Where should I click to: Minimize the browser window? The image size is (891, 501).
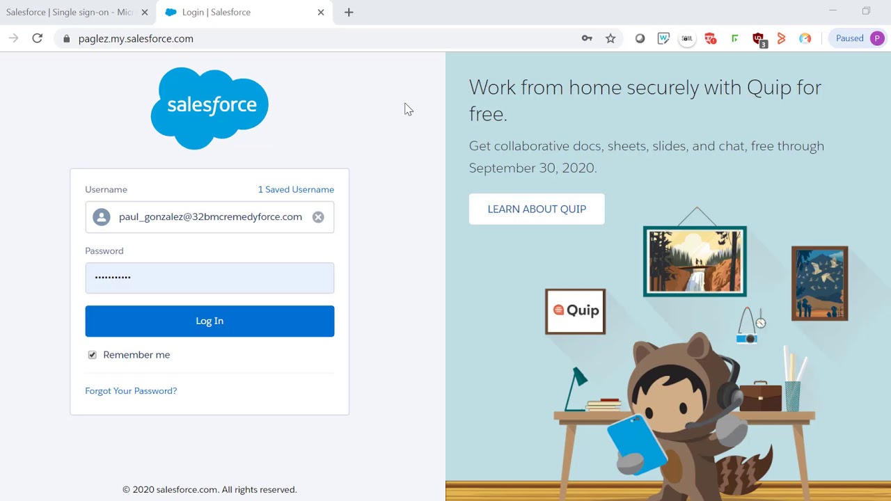[x=833, y=11]
